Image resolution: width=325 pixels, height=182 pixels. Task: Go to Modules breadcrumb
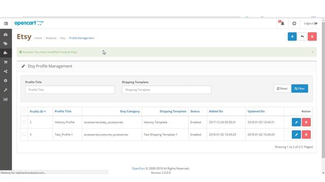[51, 38]
